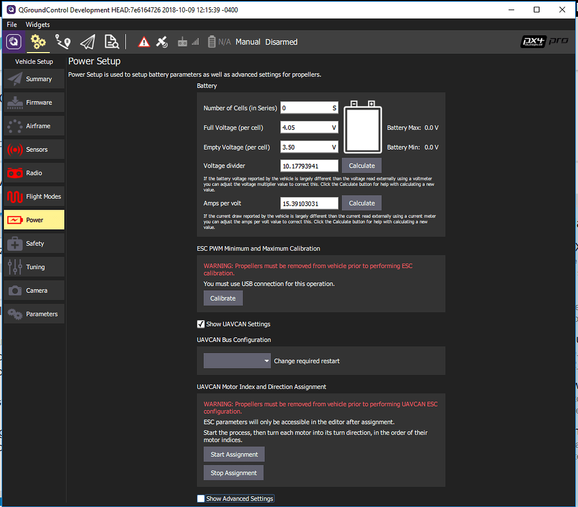Enable Show Advanced Settings
This screenshot has height=507, width=578.
point(201,499)
